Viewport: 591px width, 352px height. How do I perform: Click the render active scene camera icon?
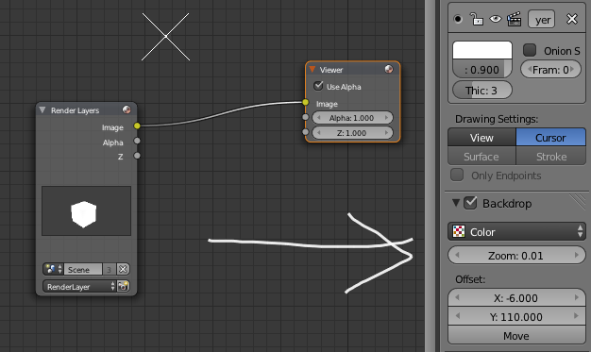click(124, 287)
